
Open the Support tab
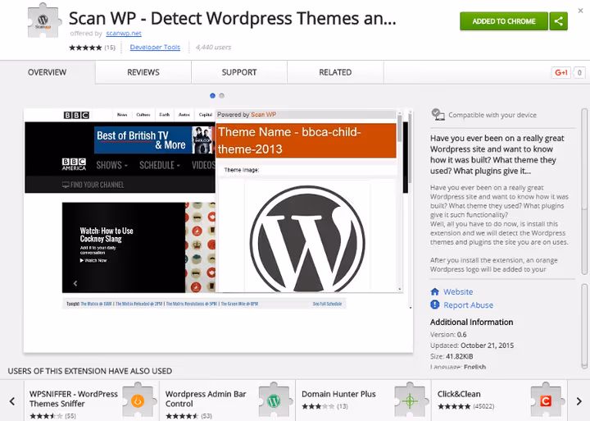(x=239, y=72)
